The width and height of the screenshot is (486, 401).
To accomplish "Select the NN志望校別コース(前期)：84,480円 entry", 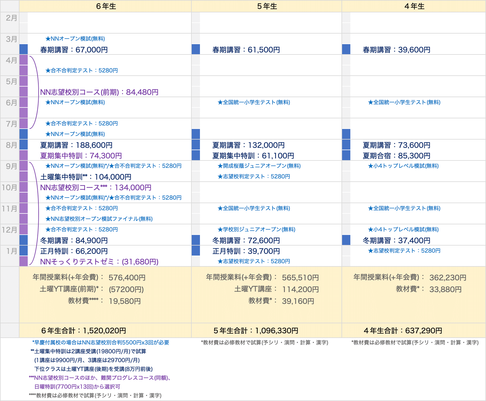I will [99, 92].
